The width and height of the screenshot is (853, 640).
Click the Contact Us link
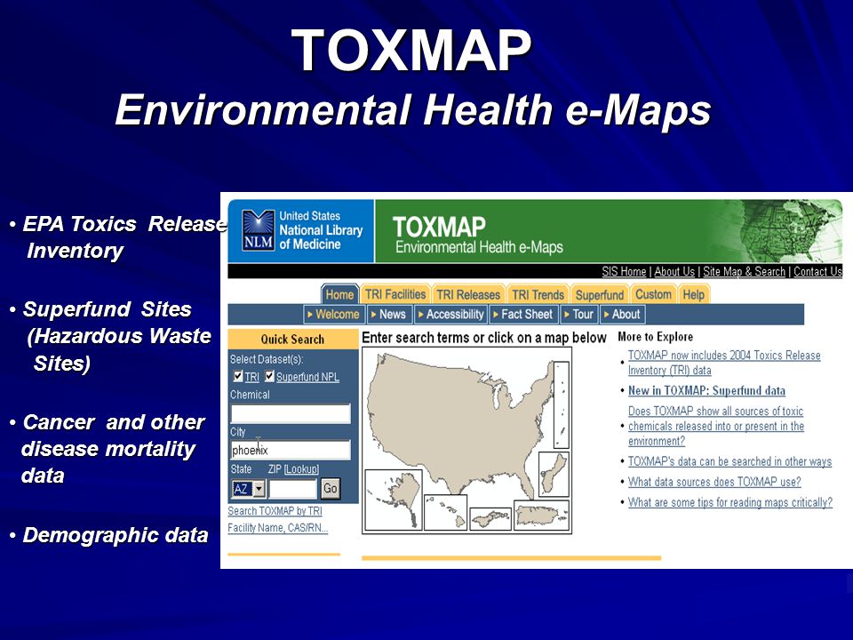[817, 271]
